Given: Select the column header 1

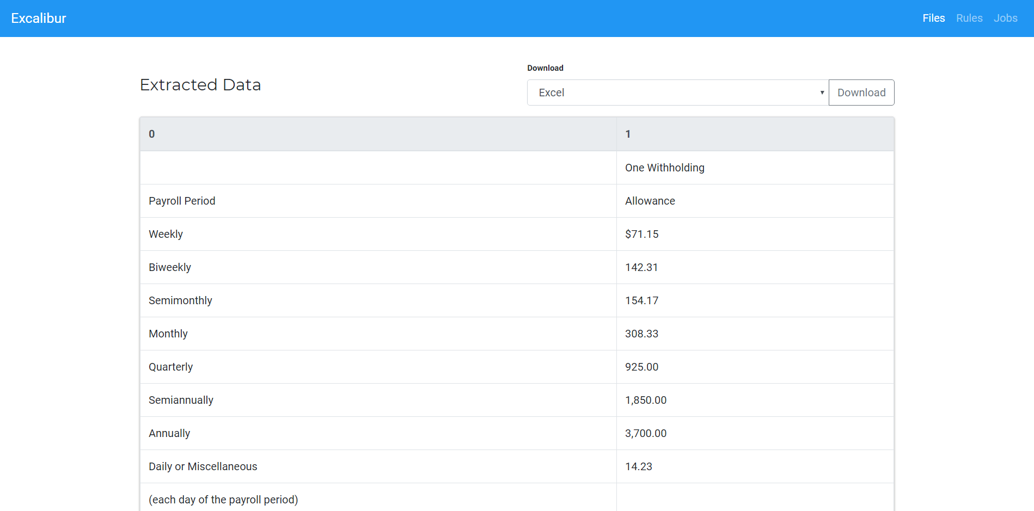Looking at the screenshot, I should [x=755, y=134].
